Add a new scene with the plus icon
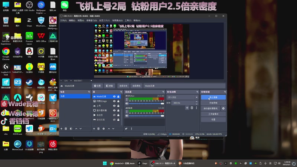This screenshot has width=297, height=167. coord(61,129)
